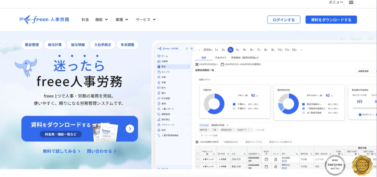
Task: Open the 給与 sidebar icon
Action: point(159,88)
